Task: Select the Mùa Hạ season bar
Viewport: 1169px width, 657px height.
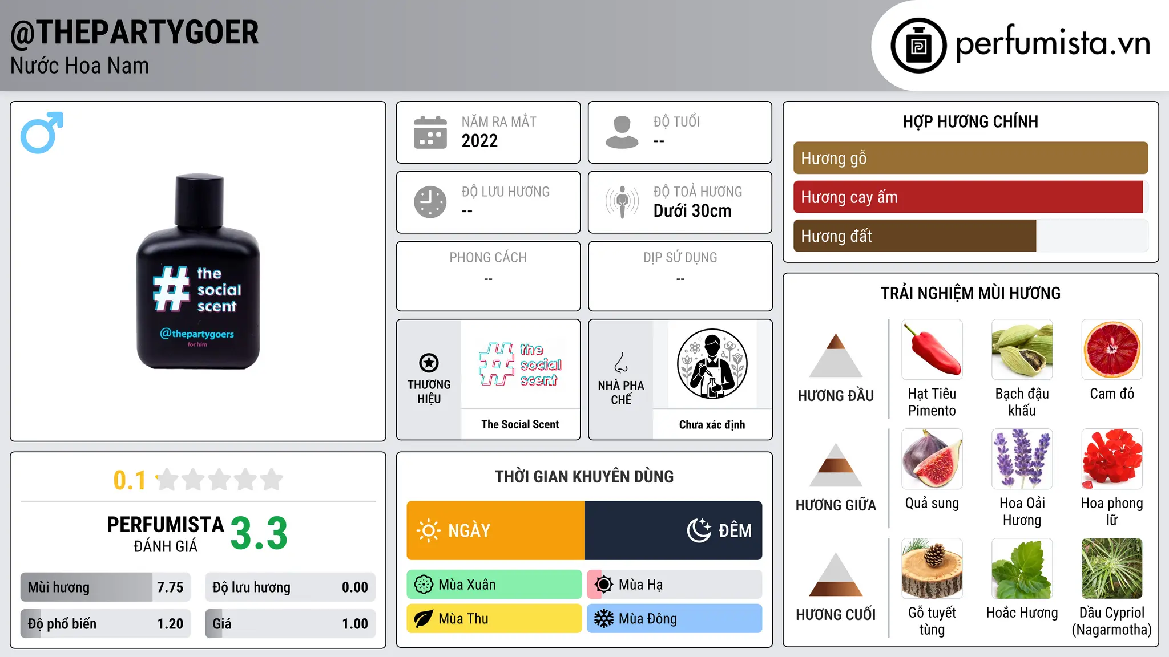Action: click(675, 585)
